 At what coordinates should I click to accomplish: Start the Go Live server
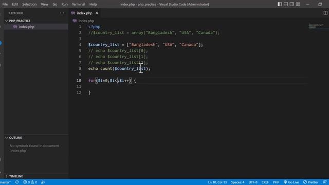[291, 182]
